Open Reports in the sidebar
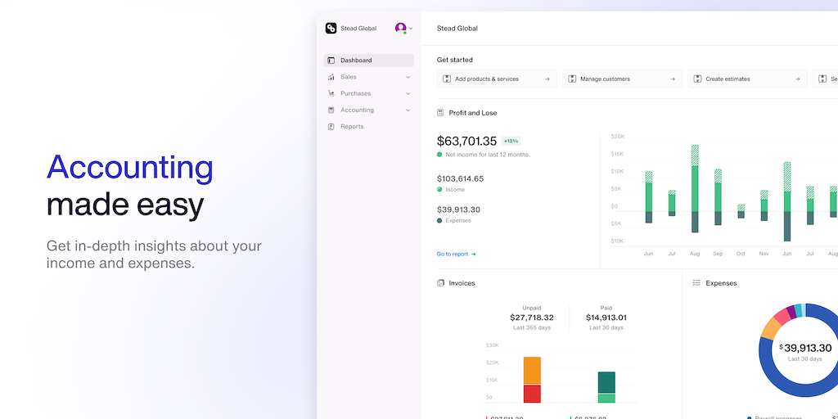Image resolution: width=838 pixels, height=419 pixels. pos(369,127)
